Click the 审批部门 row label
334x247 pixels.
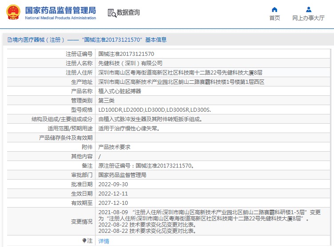(x=82, y=175)
